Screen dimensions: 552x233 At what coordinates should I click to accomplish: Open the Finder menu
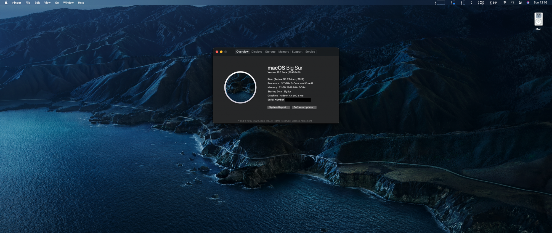tap(17, 2)
